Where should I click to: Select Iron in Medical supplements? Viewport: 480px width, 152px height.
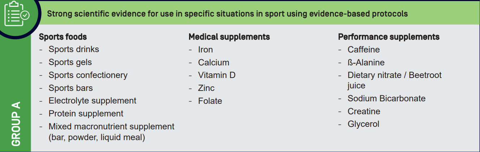point(205,50)
